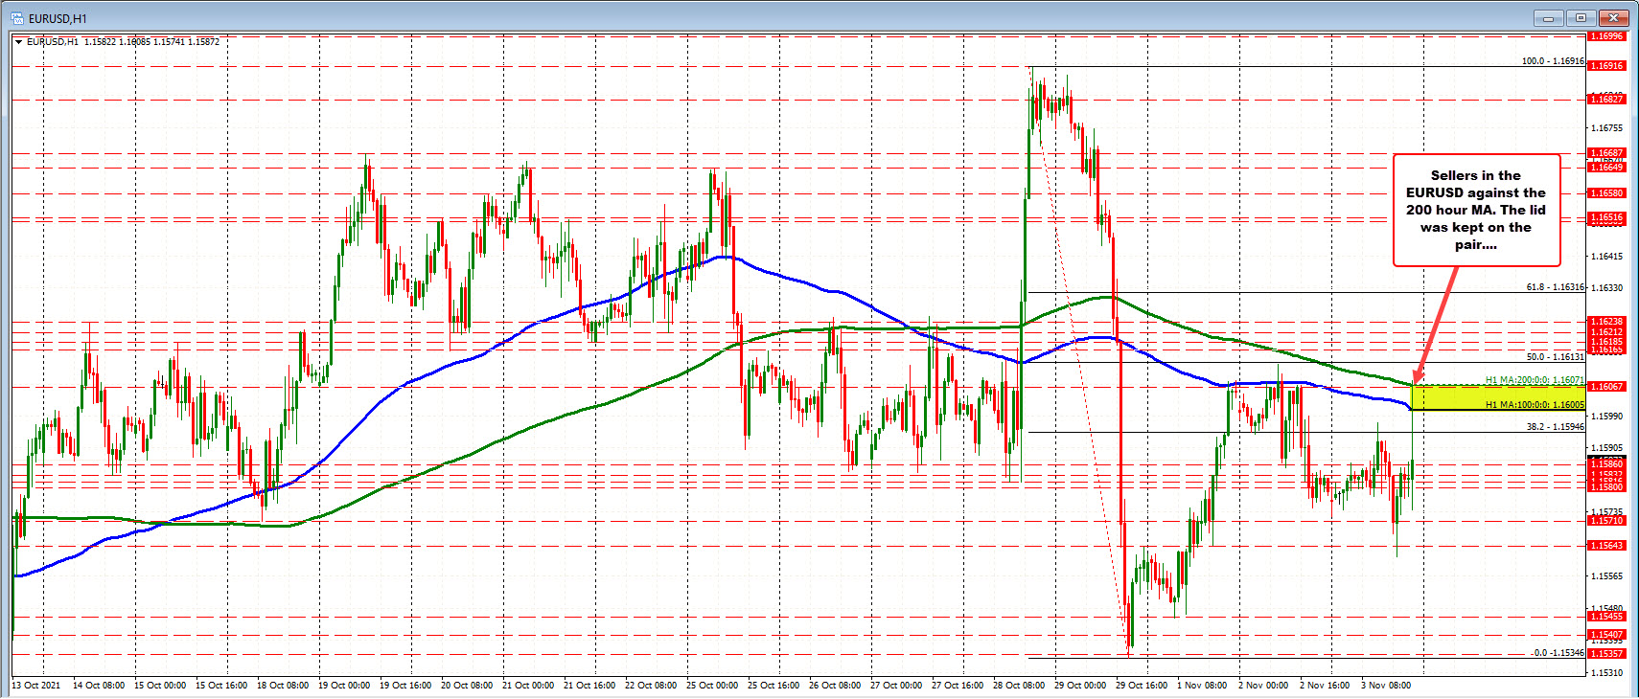Click the Fibonacci label 0.0 - 1.15346
Viewport: 1639px width, 699px height.
[1558, 653]
